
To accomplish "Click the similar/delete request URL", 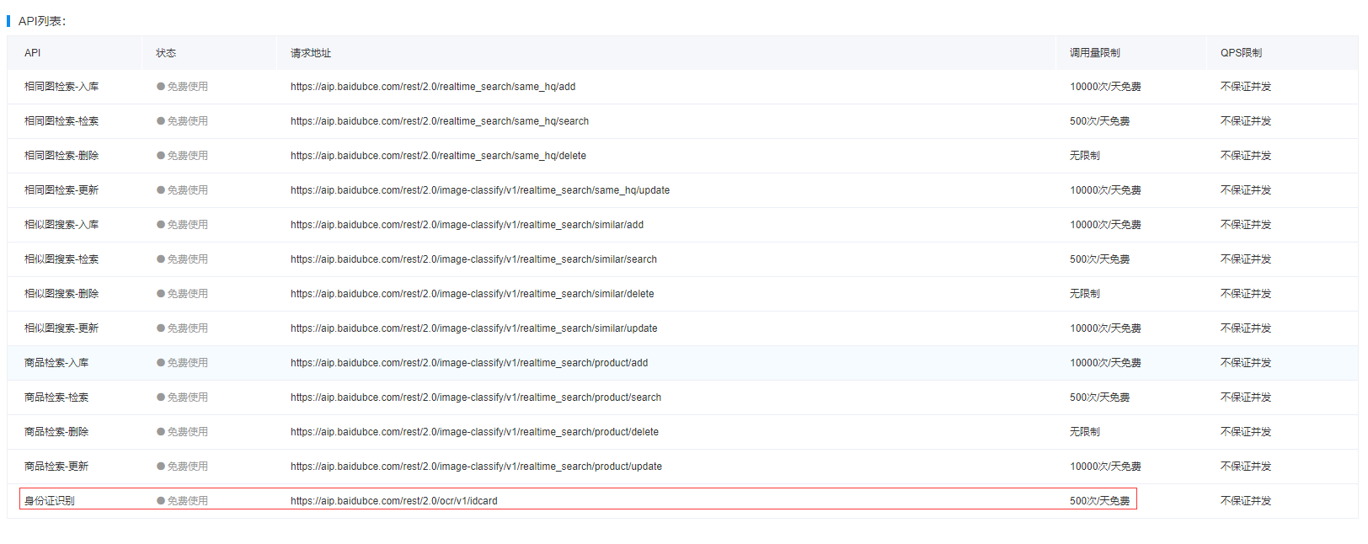I will point(473,294).
